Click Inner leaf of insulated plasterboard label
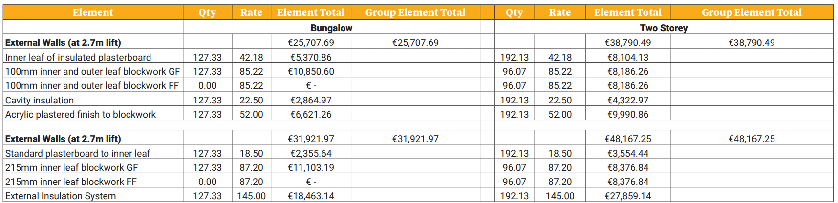This screenshot has width=838, height=203. (78, 57)
